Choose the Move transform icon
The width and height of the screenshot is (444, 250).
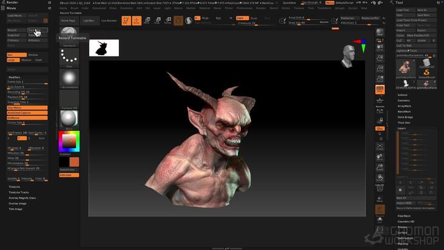point(147,21)
